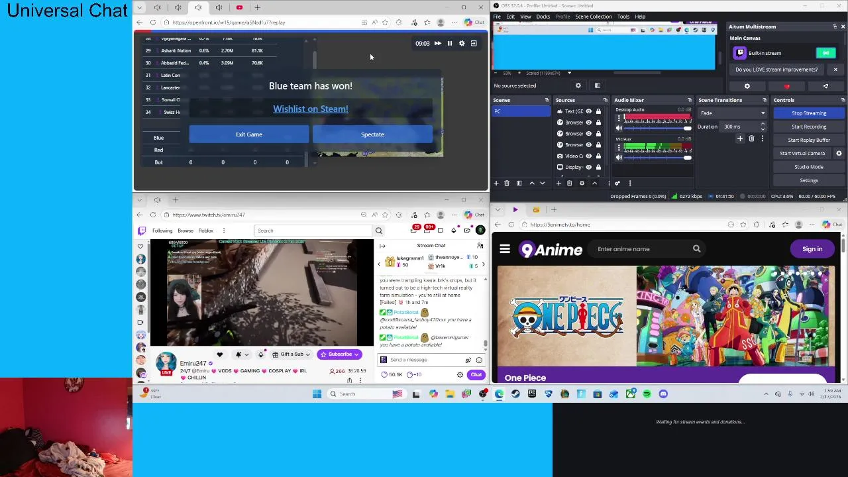Image resolution: width=848 pixels, height=477 pixels.
Task: Delete the scene transition with trash icon
Action: point(751,138)
